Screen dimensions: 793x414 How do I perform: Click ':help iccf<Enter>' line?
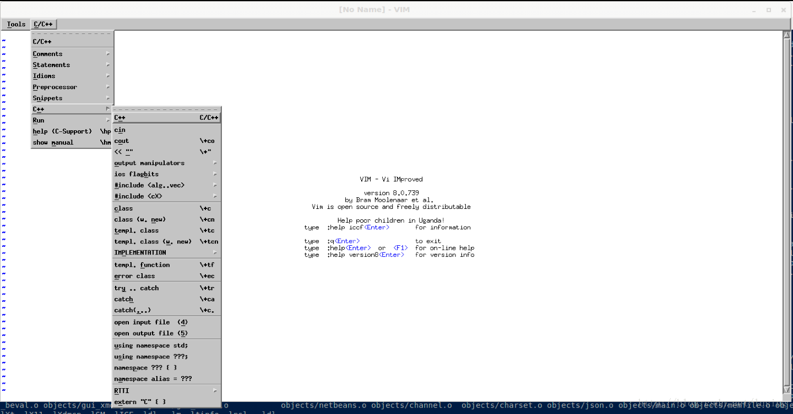tap(387, 227)
